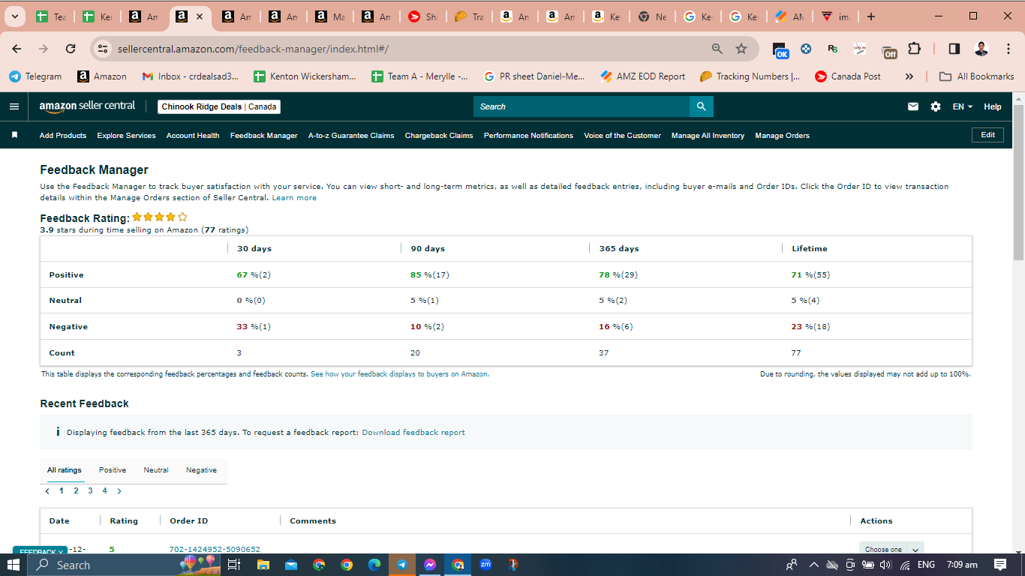Open Voice of the Customer page

pyautogui.click(x=623, y=136)
